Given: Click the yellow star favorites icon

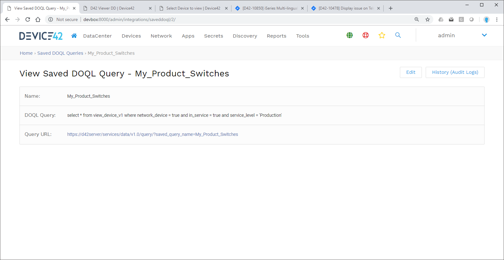Looking at the screenshot, I should [x=382, y=35].
